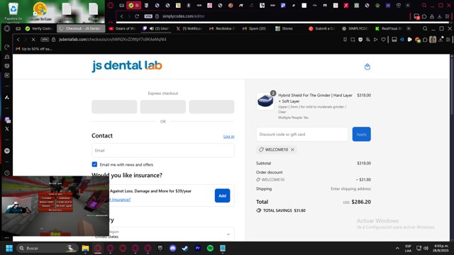This screenshot has height=255, width=454.
Task: Go back in the front browser window
Action: click(x=18, y=40)
